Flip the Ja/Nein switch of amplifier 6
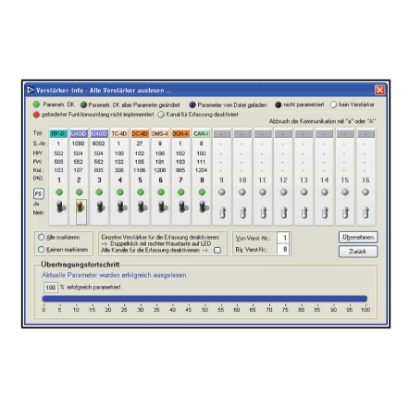 (x=162, y=206)
